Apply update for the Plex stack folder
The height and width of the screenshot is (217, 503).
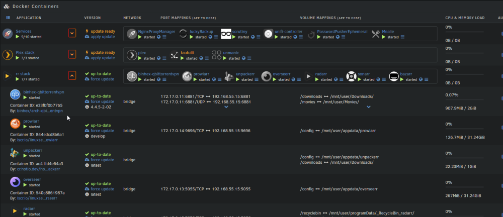(x=100, y=58)
